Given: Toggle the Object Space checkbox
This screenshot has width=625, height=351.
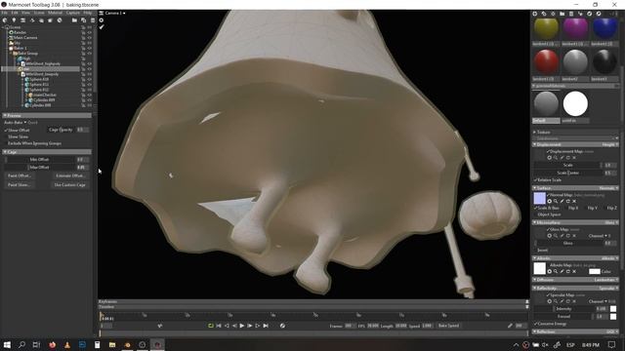Looking at the screenshot, I should pos(535,214).
